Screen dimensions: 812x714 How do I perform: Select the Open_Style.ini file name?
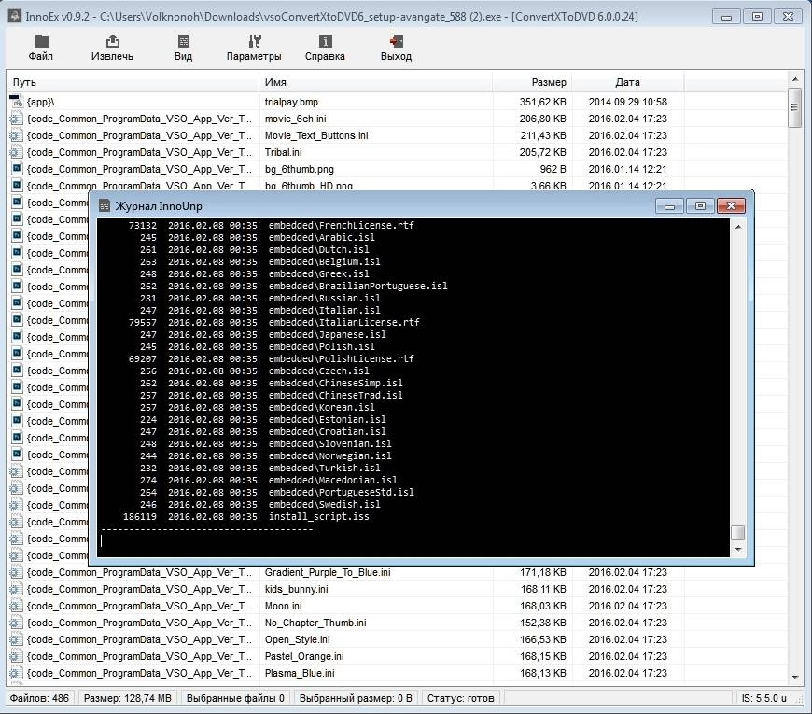(x=297, y=639)
